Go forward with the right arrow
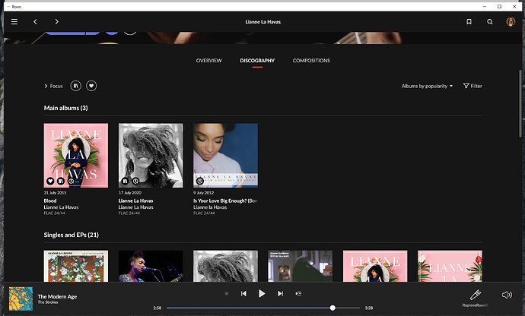Image resolution: width=525 pixels, height=316 pixels. (x=56, y=22)
